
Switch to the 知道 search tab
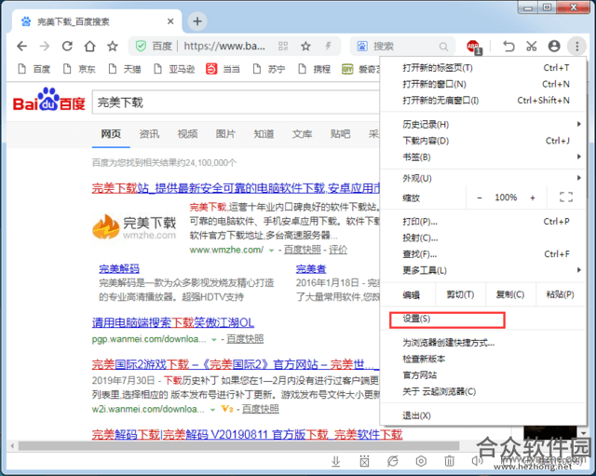pyautogui.click(x=264, y=134)
